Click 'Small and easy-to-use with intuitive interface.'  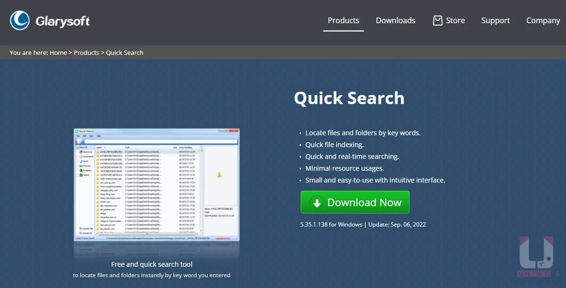(375, 180)
